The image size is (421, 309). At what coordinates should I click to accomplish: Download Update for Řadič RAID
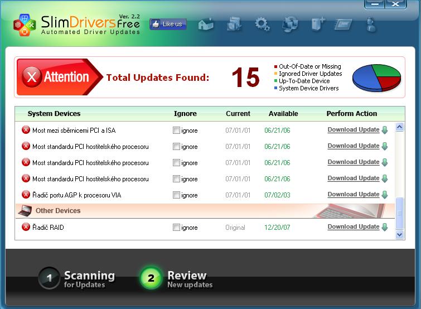coord(354,227)
